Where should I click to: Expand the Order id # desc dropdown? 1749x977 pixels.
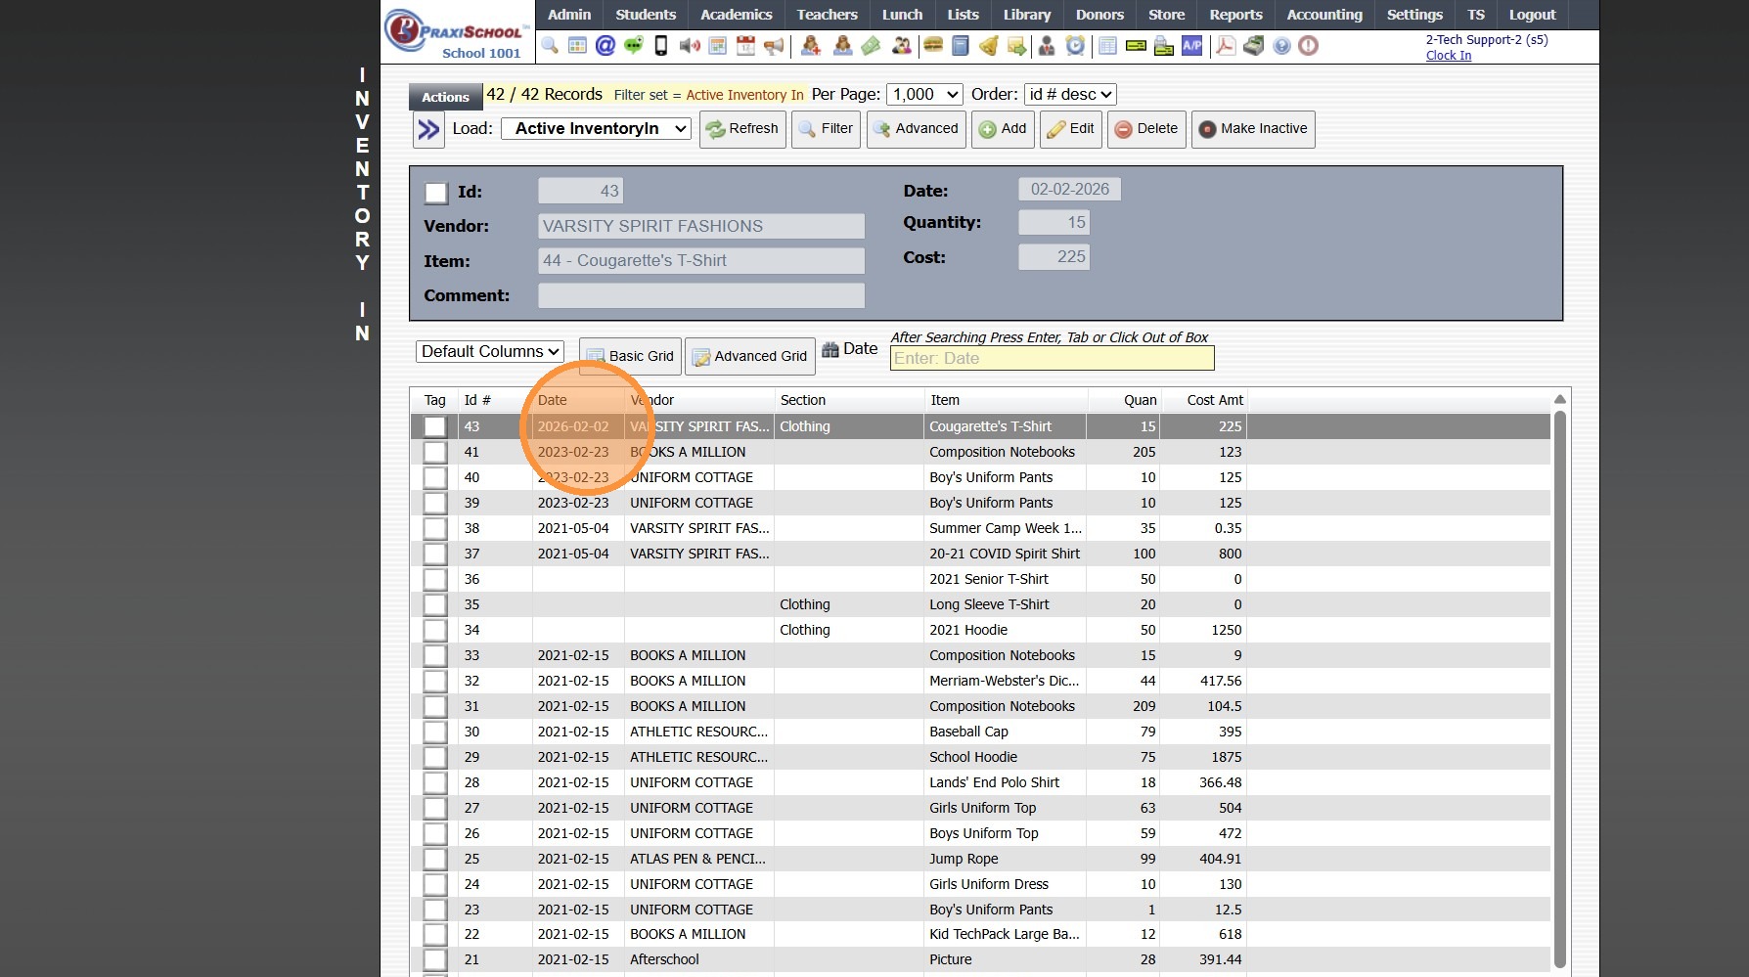click(x=1069, y=95)
